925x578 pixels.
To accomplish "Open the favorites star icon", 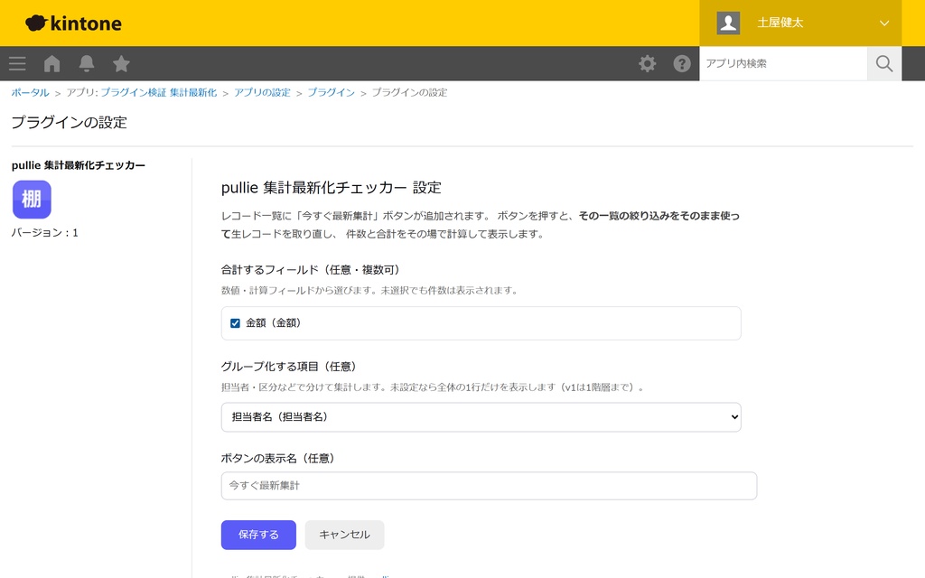I will tap(122, 64).
